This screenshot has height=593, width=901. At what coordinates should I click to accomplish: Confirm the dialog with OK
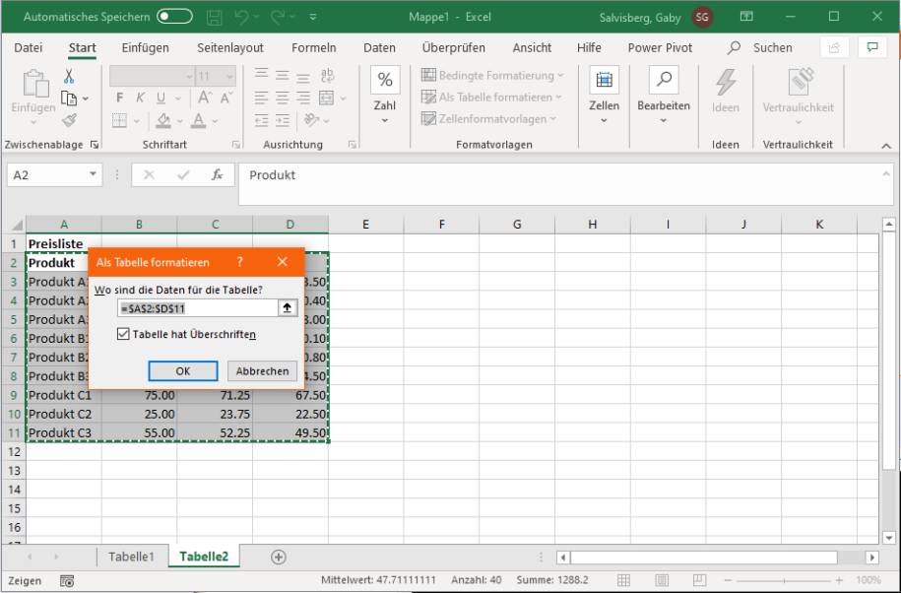(x=182, y=371)
